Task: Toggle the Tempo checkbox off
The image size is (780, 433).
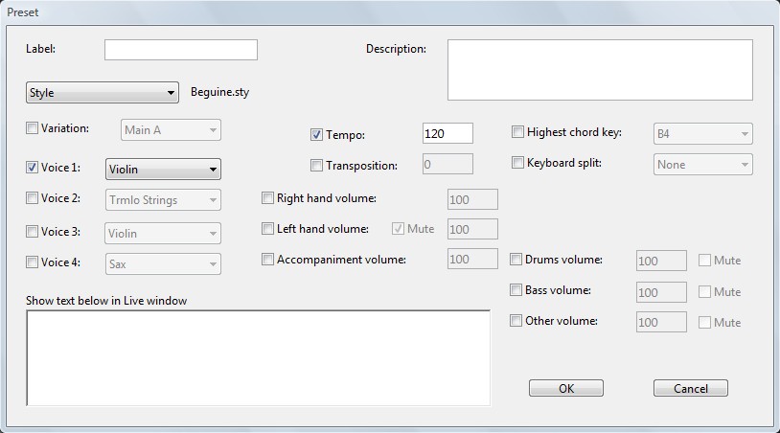Action: [x=317, y=134]
